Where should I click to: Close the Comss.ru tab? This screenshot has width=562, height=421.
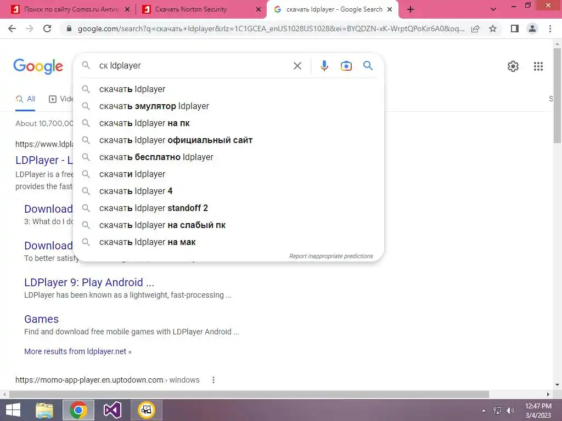coord(127,10)
